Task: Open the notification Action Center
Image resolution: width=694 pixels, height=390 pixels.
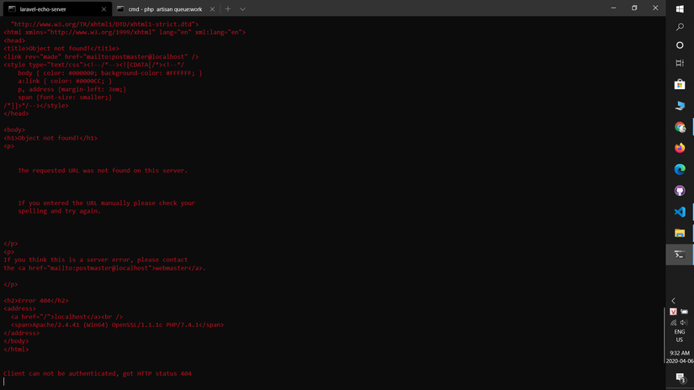Action: point(681,377)
